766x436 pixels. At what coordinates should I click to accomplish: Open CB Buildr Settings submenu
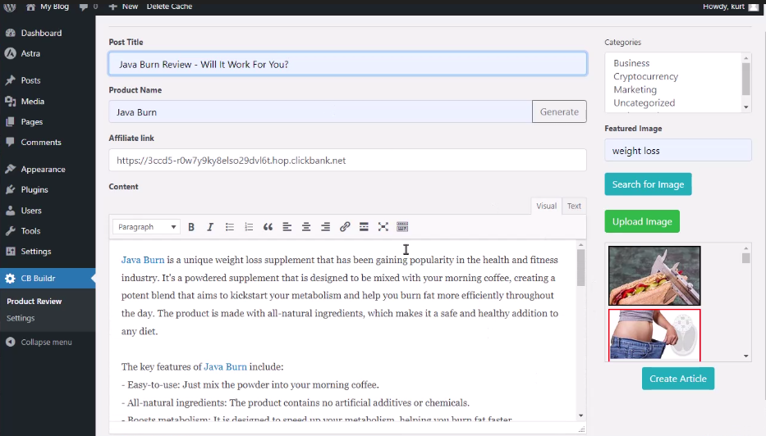[21, 318]
